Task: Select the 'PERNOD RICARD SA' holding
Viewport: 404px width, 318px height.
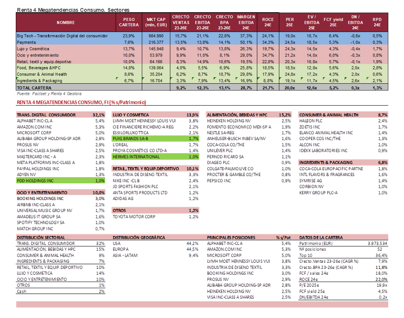Action: click(225, 157)
